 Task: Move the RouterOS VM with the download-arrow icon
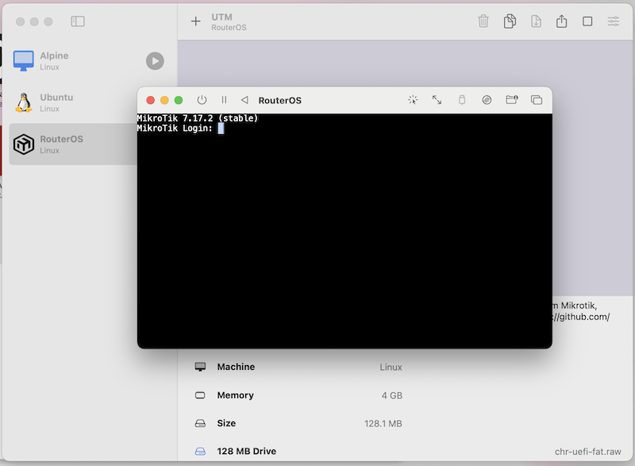point(536,21)
